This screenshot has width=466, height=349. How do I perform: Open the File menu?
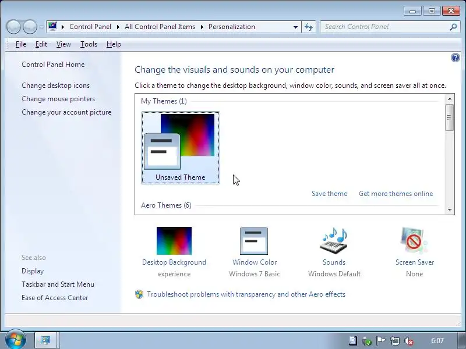(x=21, y=44)
